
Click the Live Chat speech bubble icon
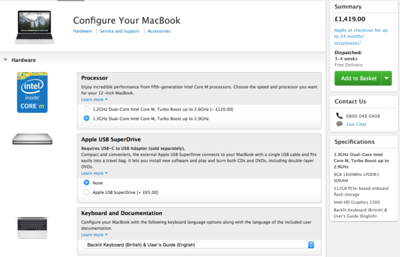[x=340, y=124]
